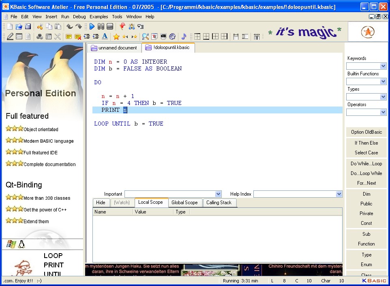
Task: Stop execution with the stop icon
Action: click(x=110, y=27)
